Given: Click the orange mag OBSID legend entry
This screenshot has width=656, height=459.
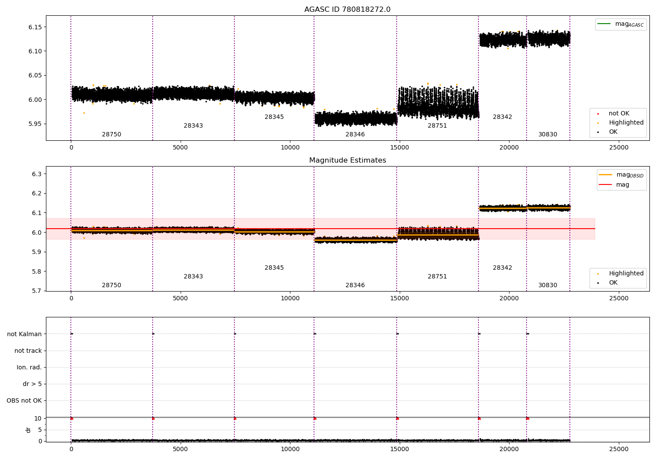Looking at the screenshot, I should 621,175.
